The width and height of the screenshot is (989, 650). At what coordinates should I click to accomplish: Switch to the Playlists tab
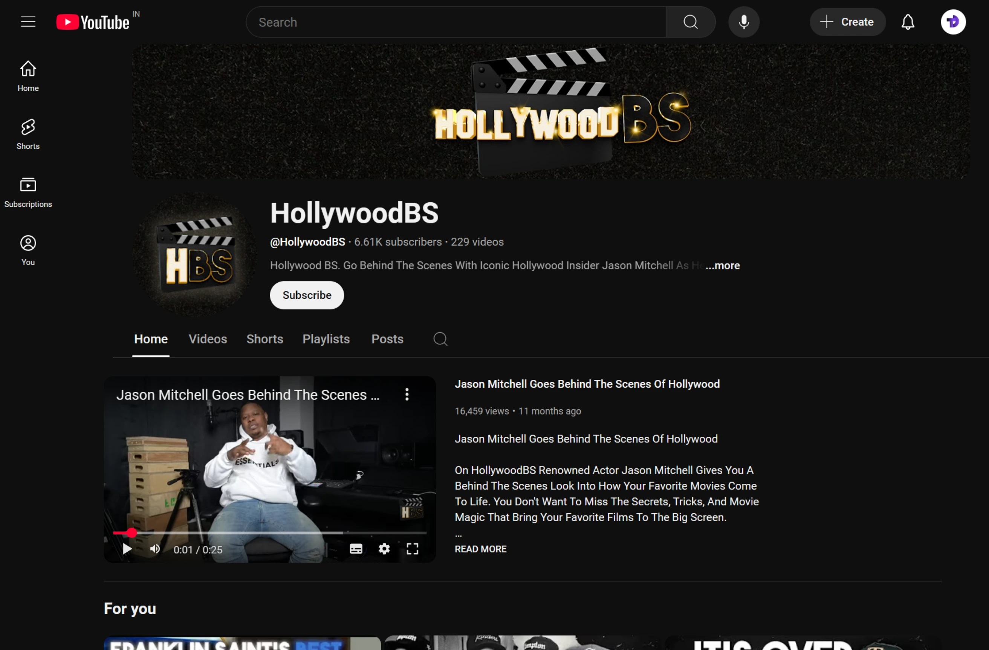click(x=326, y=339)
